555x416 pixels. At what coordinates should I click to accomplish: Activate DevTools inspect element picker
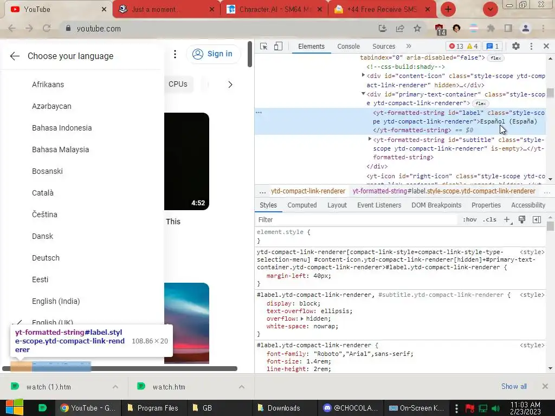click(264, 47)
